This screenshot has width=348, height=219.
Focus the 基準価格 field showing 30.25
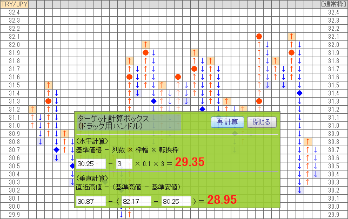pos(91,164)
